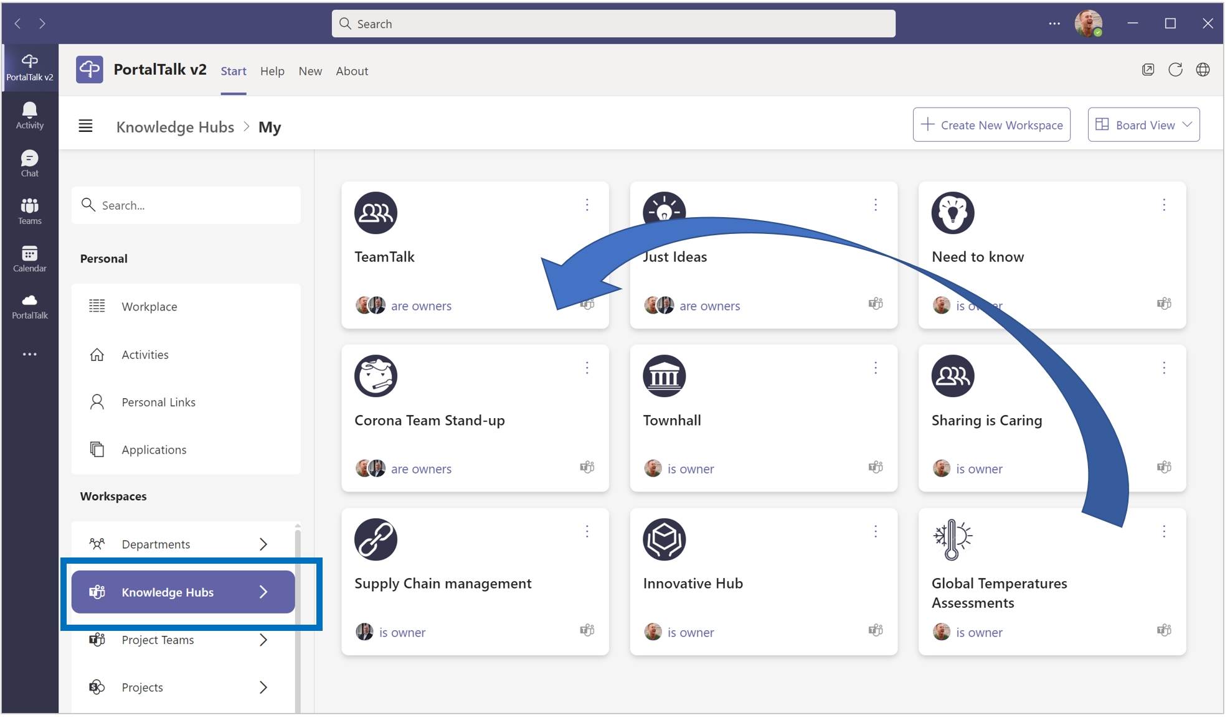This screenshot has height=718, width=1230.
Task: Open Global Temperatures Assessments workspace title
Action: (999, 593)
